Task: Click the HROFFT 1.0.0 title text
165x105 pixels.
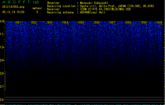Action: pos(21,2)
